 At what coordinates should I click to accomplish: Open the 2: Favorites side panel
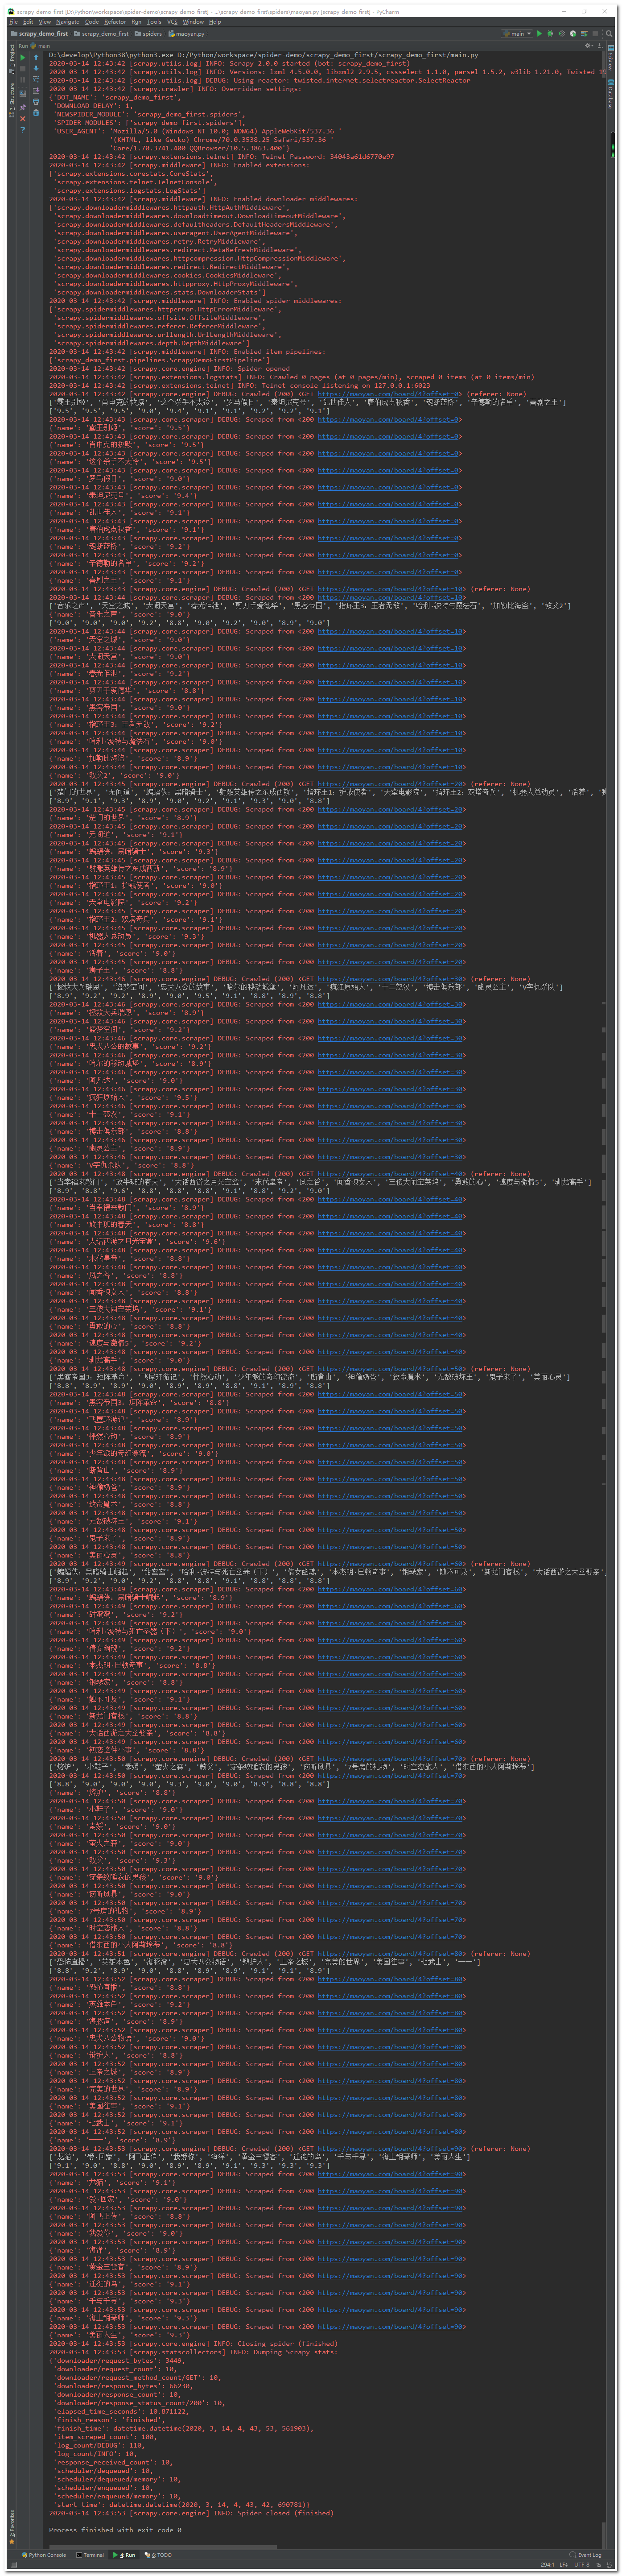pos(12,2527)
